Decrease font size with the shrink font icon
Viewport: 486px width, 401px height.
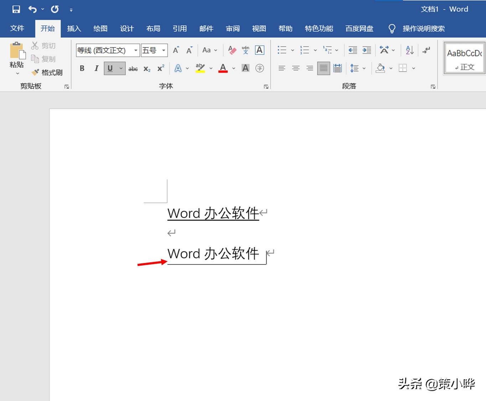click(190, 50)
